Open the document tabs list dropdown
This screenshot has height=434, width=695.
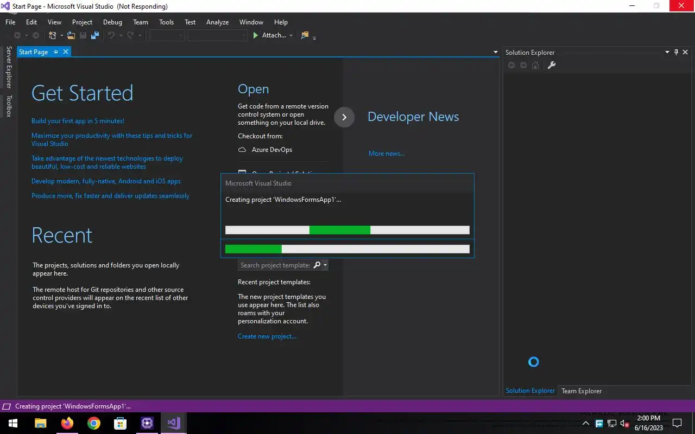coord(496,52)
